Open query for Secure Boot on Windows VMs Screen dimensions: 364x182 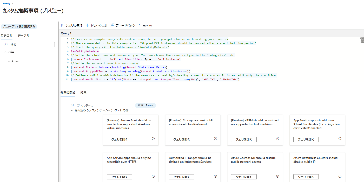[x=119, y=139]
